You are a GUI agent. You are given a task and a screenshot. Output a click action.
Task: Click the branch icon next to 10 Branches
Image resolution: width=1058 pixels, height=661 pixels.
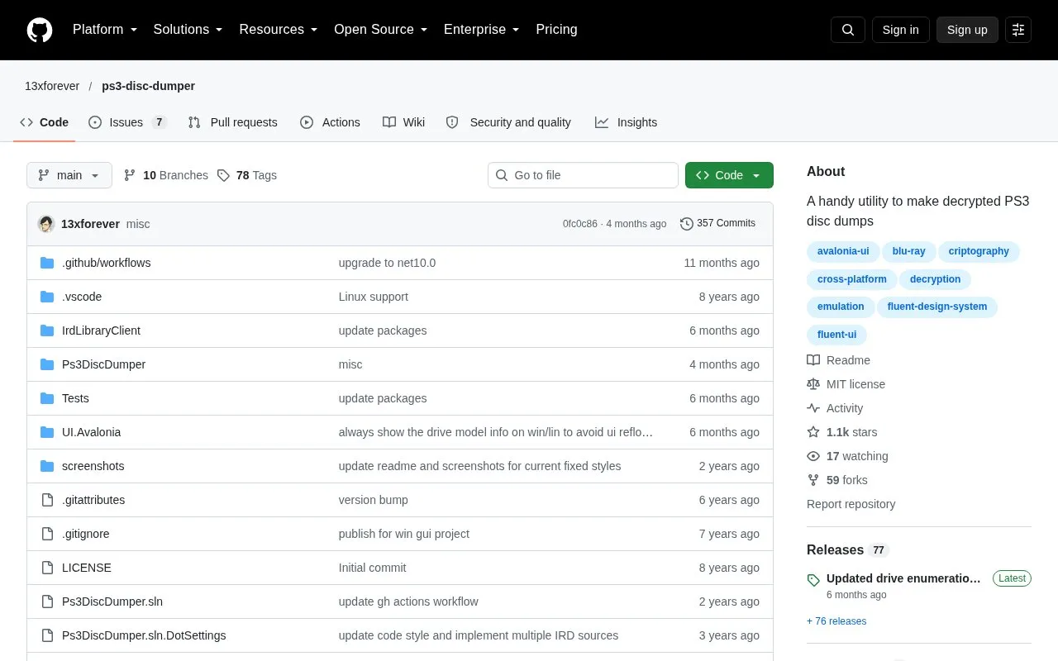pos(130,175)
